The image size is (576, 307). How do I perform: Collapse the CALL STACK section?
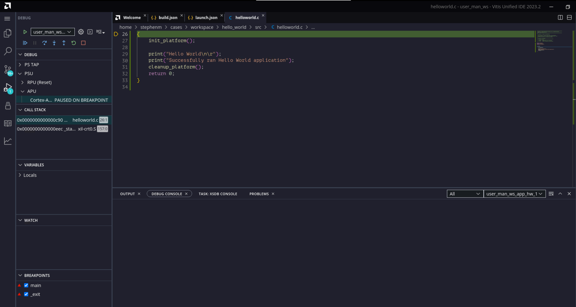click(20, 110)
